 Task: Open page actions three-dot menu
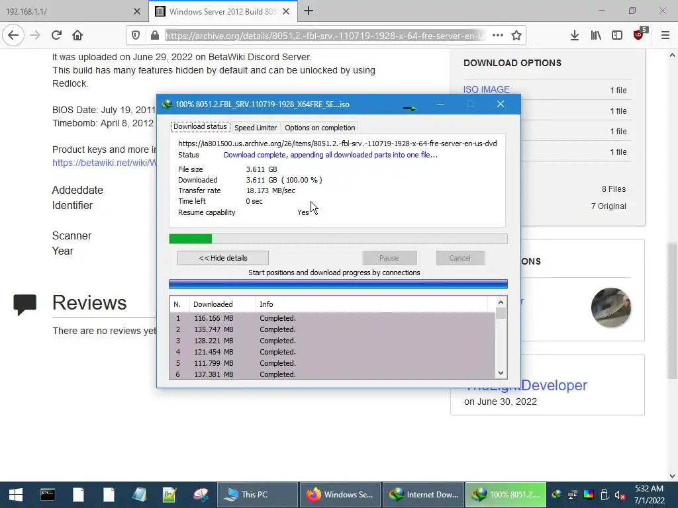(498, 36)
